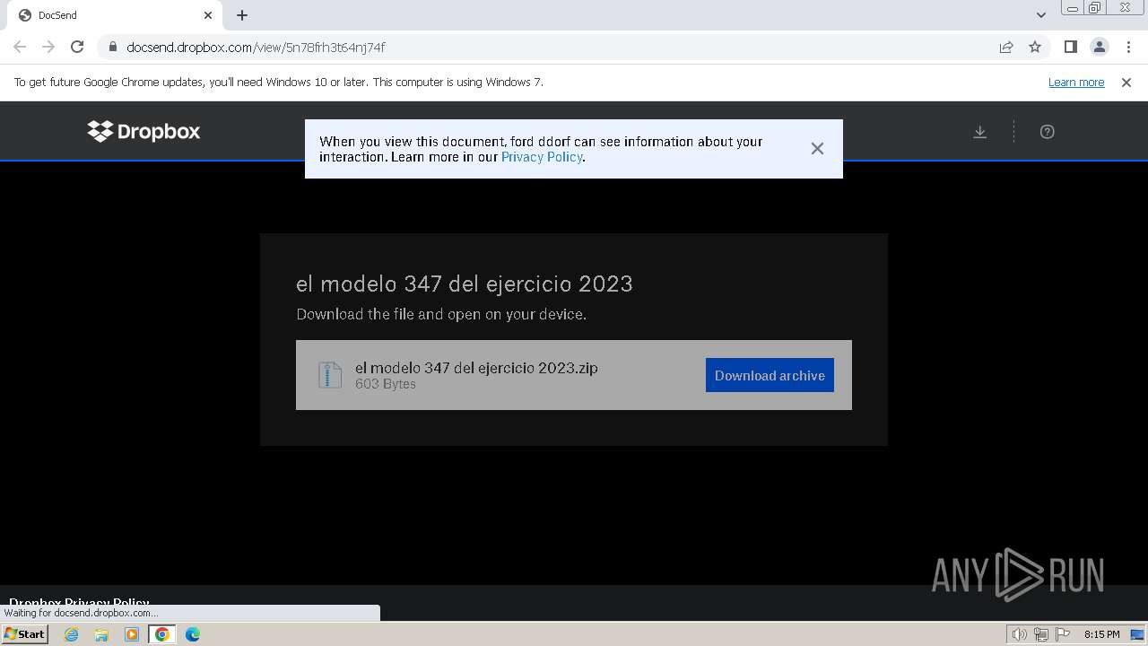Open Chrome three-dot menu
Viewport: 1148px width, 646px height.
pyautogui.click(x=1128, y=47)
